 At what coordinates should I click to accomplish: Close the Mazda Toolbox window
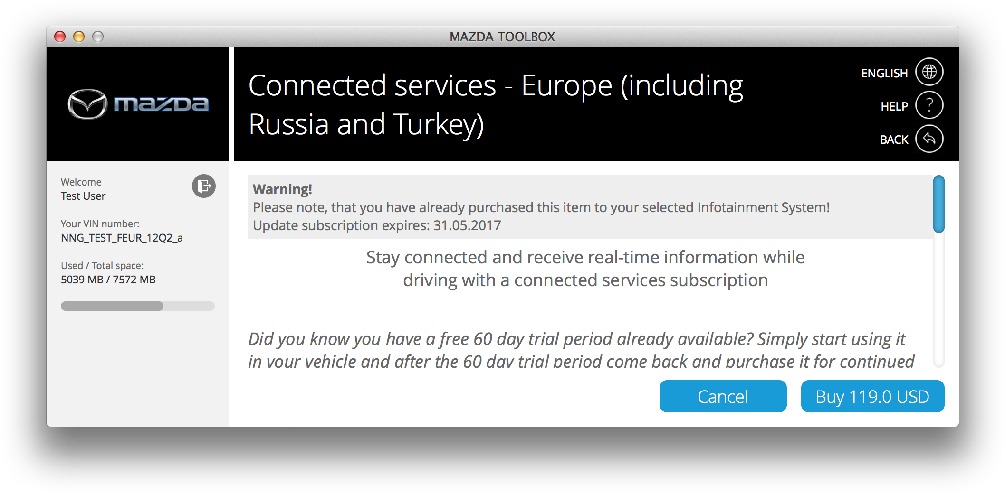(x=60, y=37)
